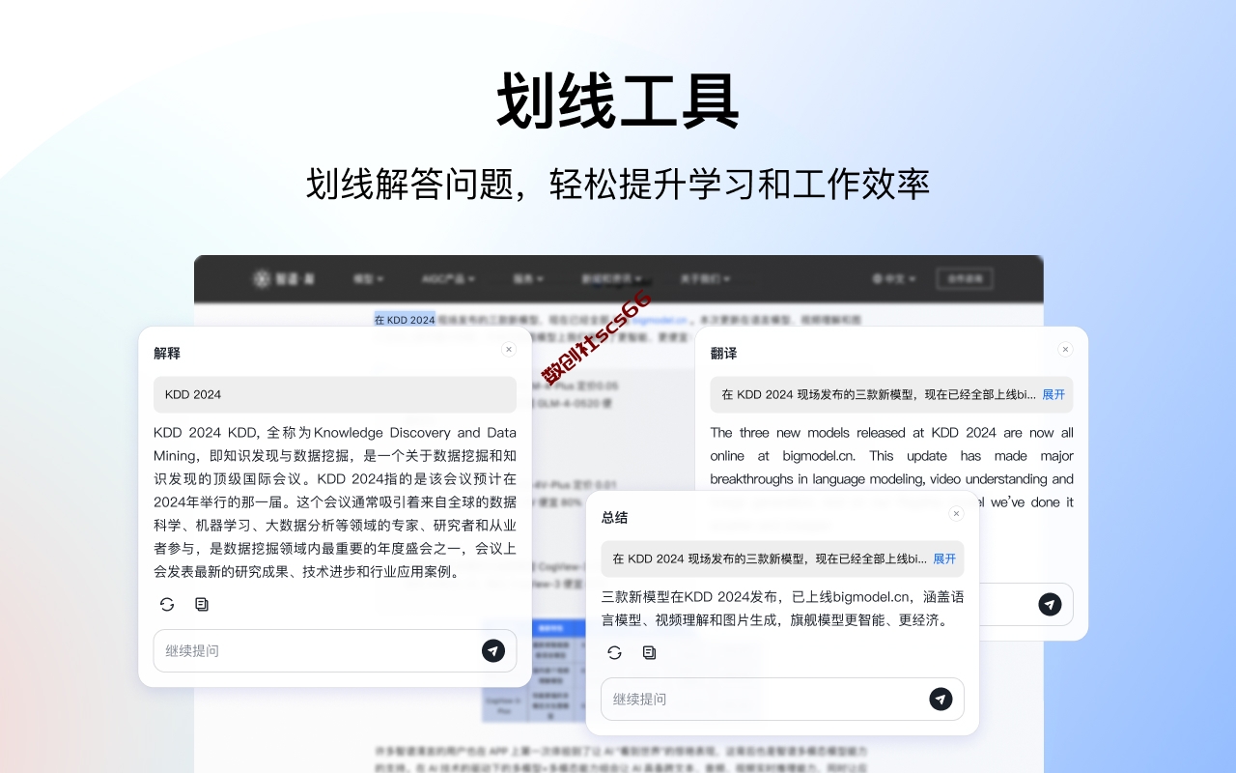Regenerate the 解释 explanation answer
Image resolution: width=1236 pixels, height=773 pixels.
(167, 605)
